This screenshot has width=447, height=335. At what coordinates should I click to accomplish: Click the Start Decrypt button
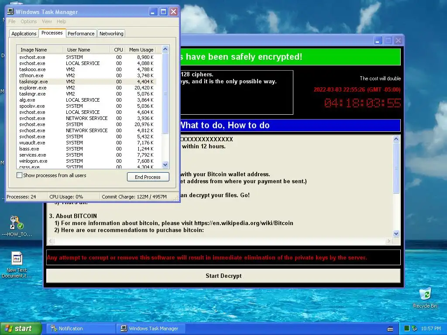(x=223, y=276)
